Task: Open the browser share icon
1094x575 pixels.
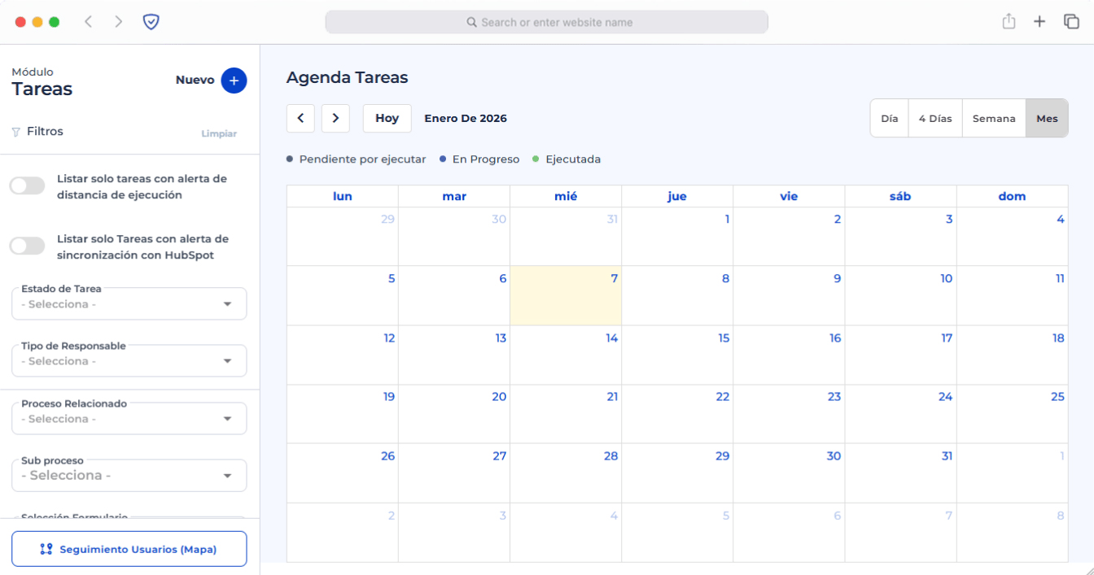Action: tap(1009, 22)
